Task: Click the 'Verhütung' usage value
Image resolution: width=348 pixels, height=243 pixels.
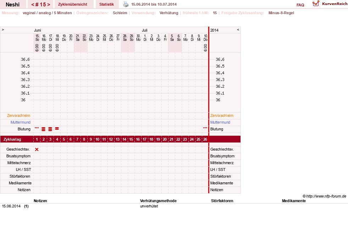Action: click(169, 13)
